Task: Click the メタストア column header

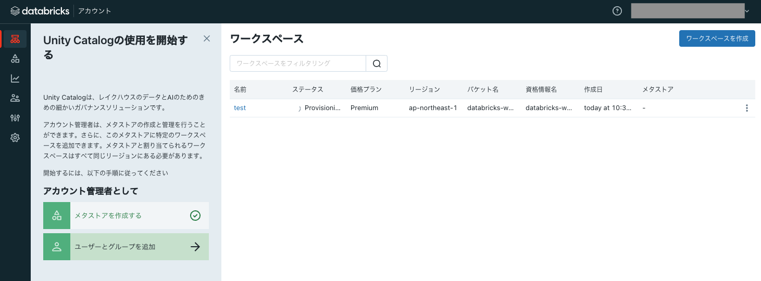Action: pos(658,89)
